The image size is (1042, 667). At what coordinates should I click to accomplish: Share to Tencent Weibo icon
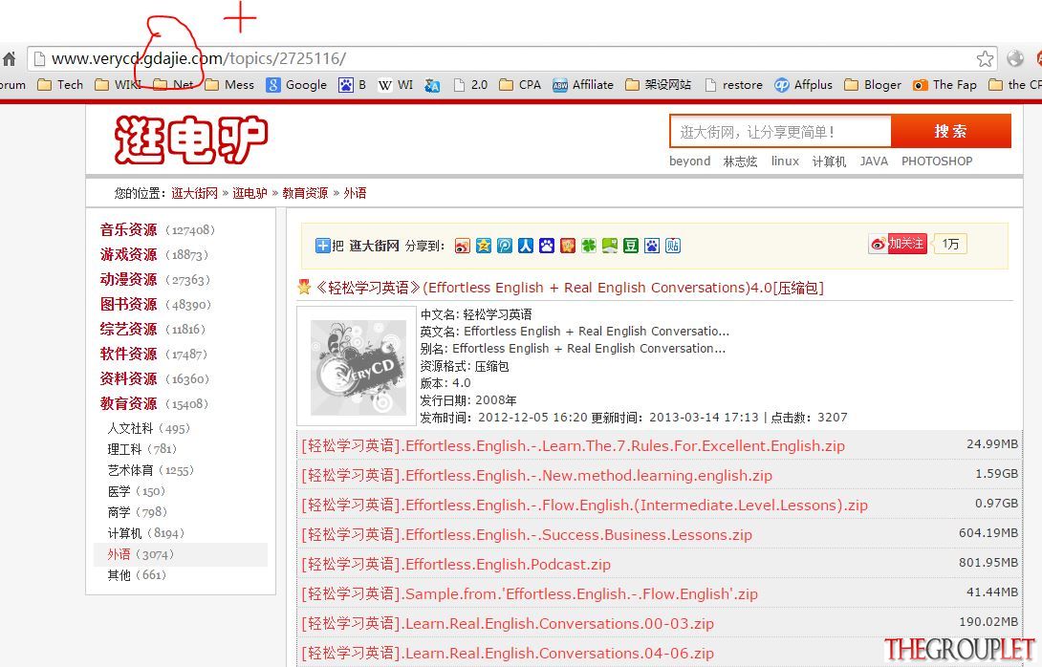pos(505,246)
